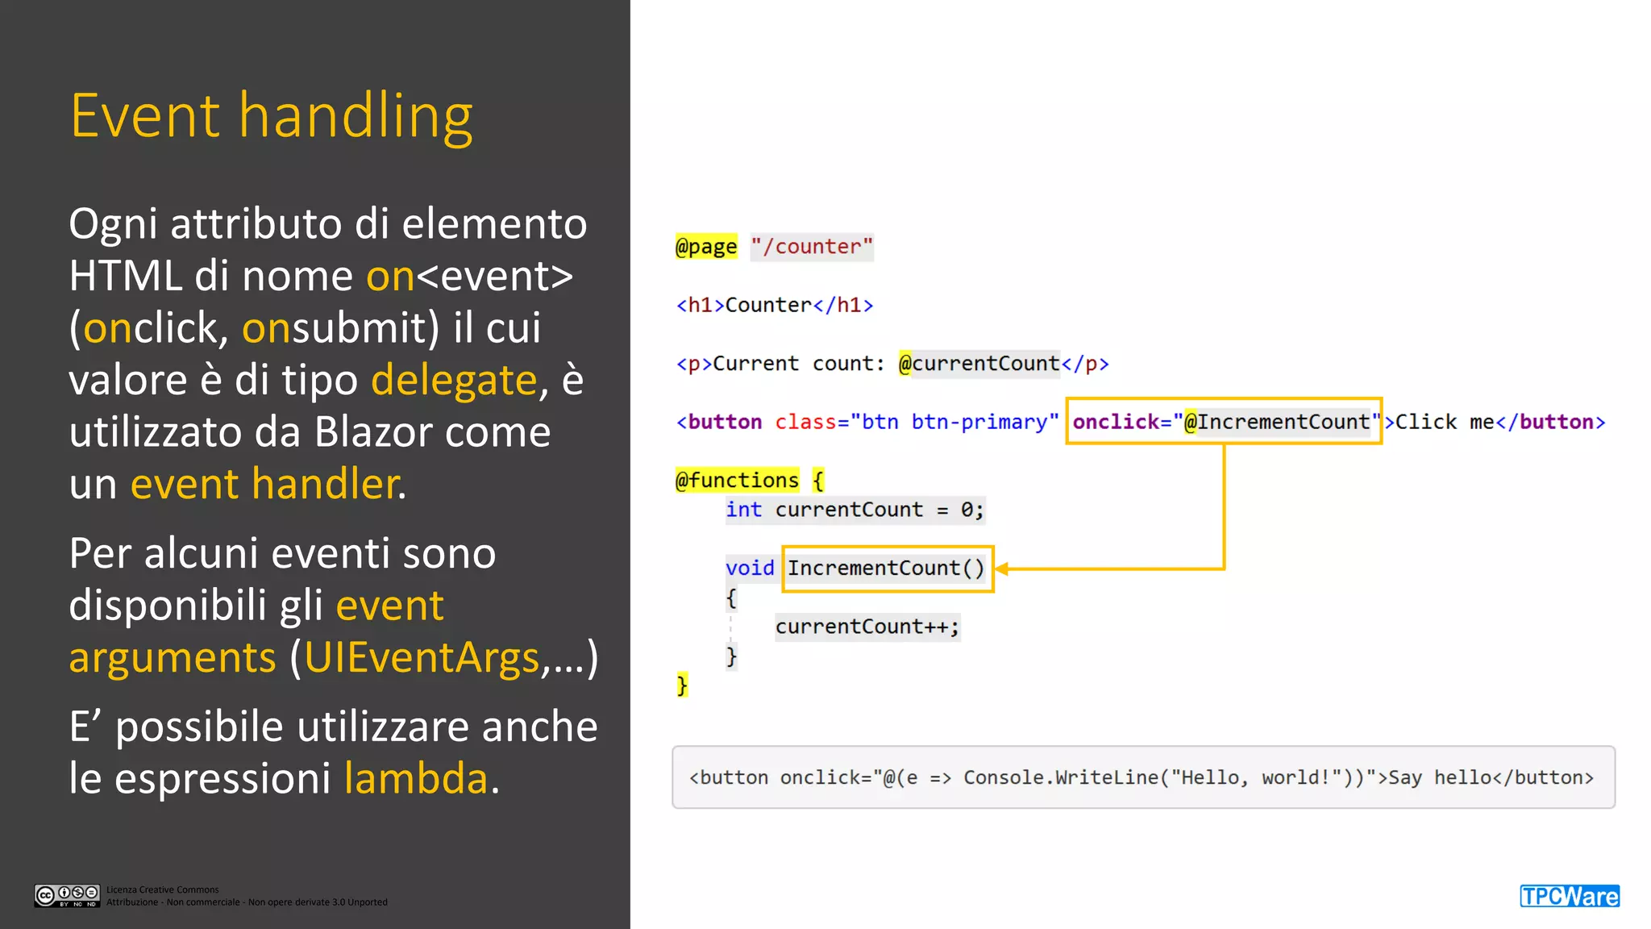This screenshot has width=1651, height=929.
Task: Click the int currentCount = 0 line
Action: tap(854, 510)
